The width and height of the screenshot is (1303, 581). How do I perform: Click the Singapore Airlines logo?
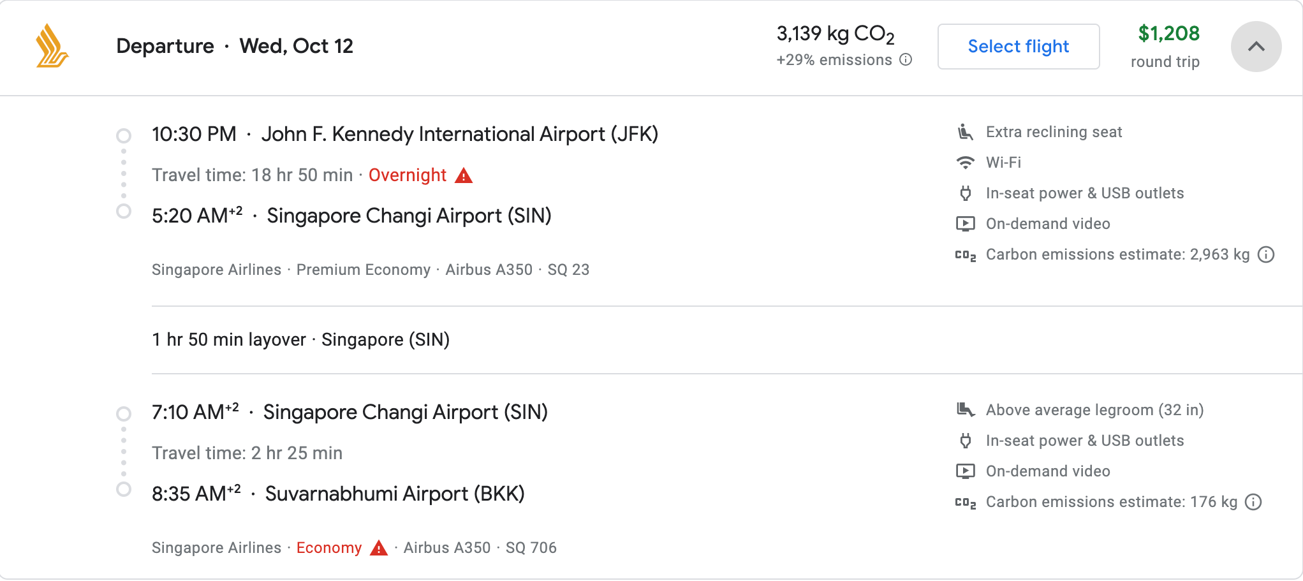(x=52, y=46)
